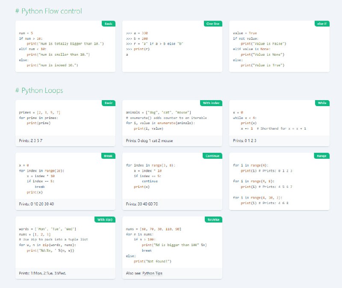The image size is (342, 288).
Task: Click the Continue badge
Action: pos(212,156)
